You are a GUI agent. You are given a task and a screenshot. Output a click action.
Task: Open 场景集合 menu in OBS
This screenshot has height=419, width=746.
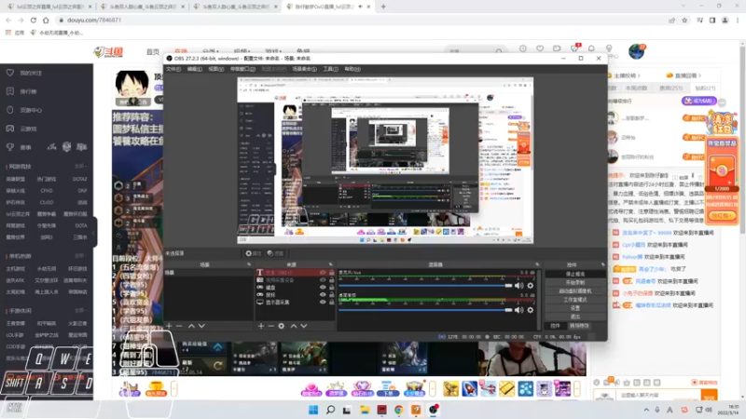coord(305,69)
